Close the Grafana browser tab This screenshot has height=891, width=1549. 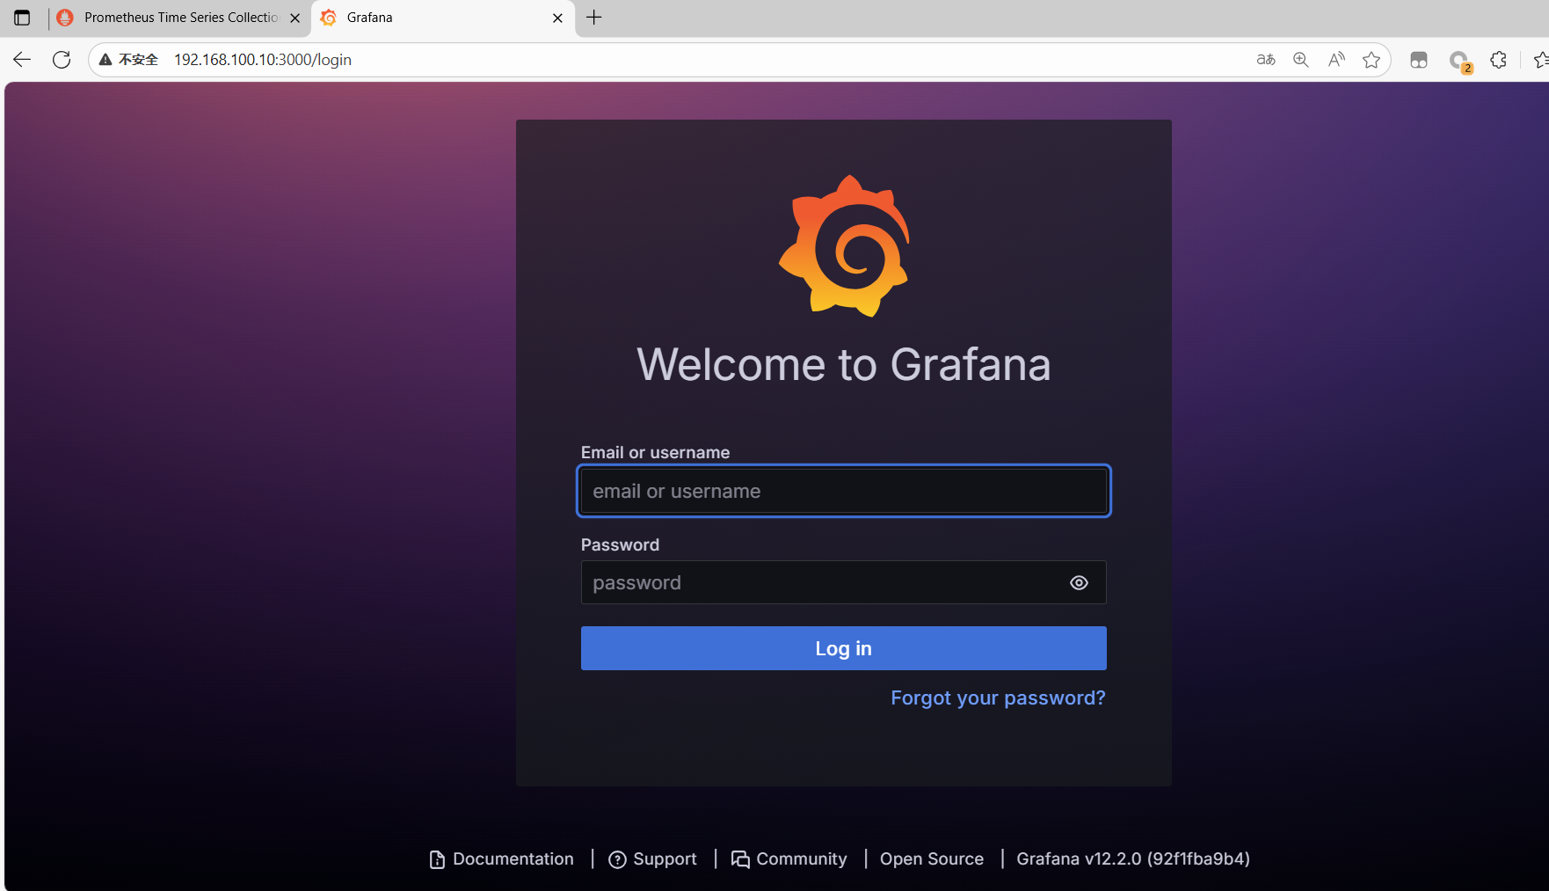[557, 18]
